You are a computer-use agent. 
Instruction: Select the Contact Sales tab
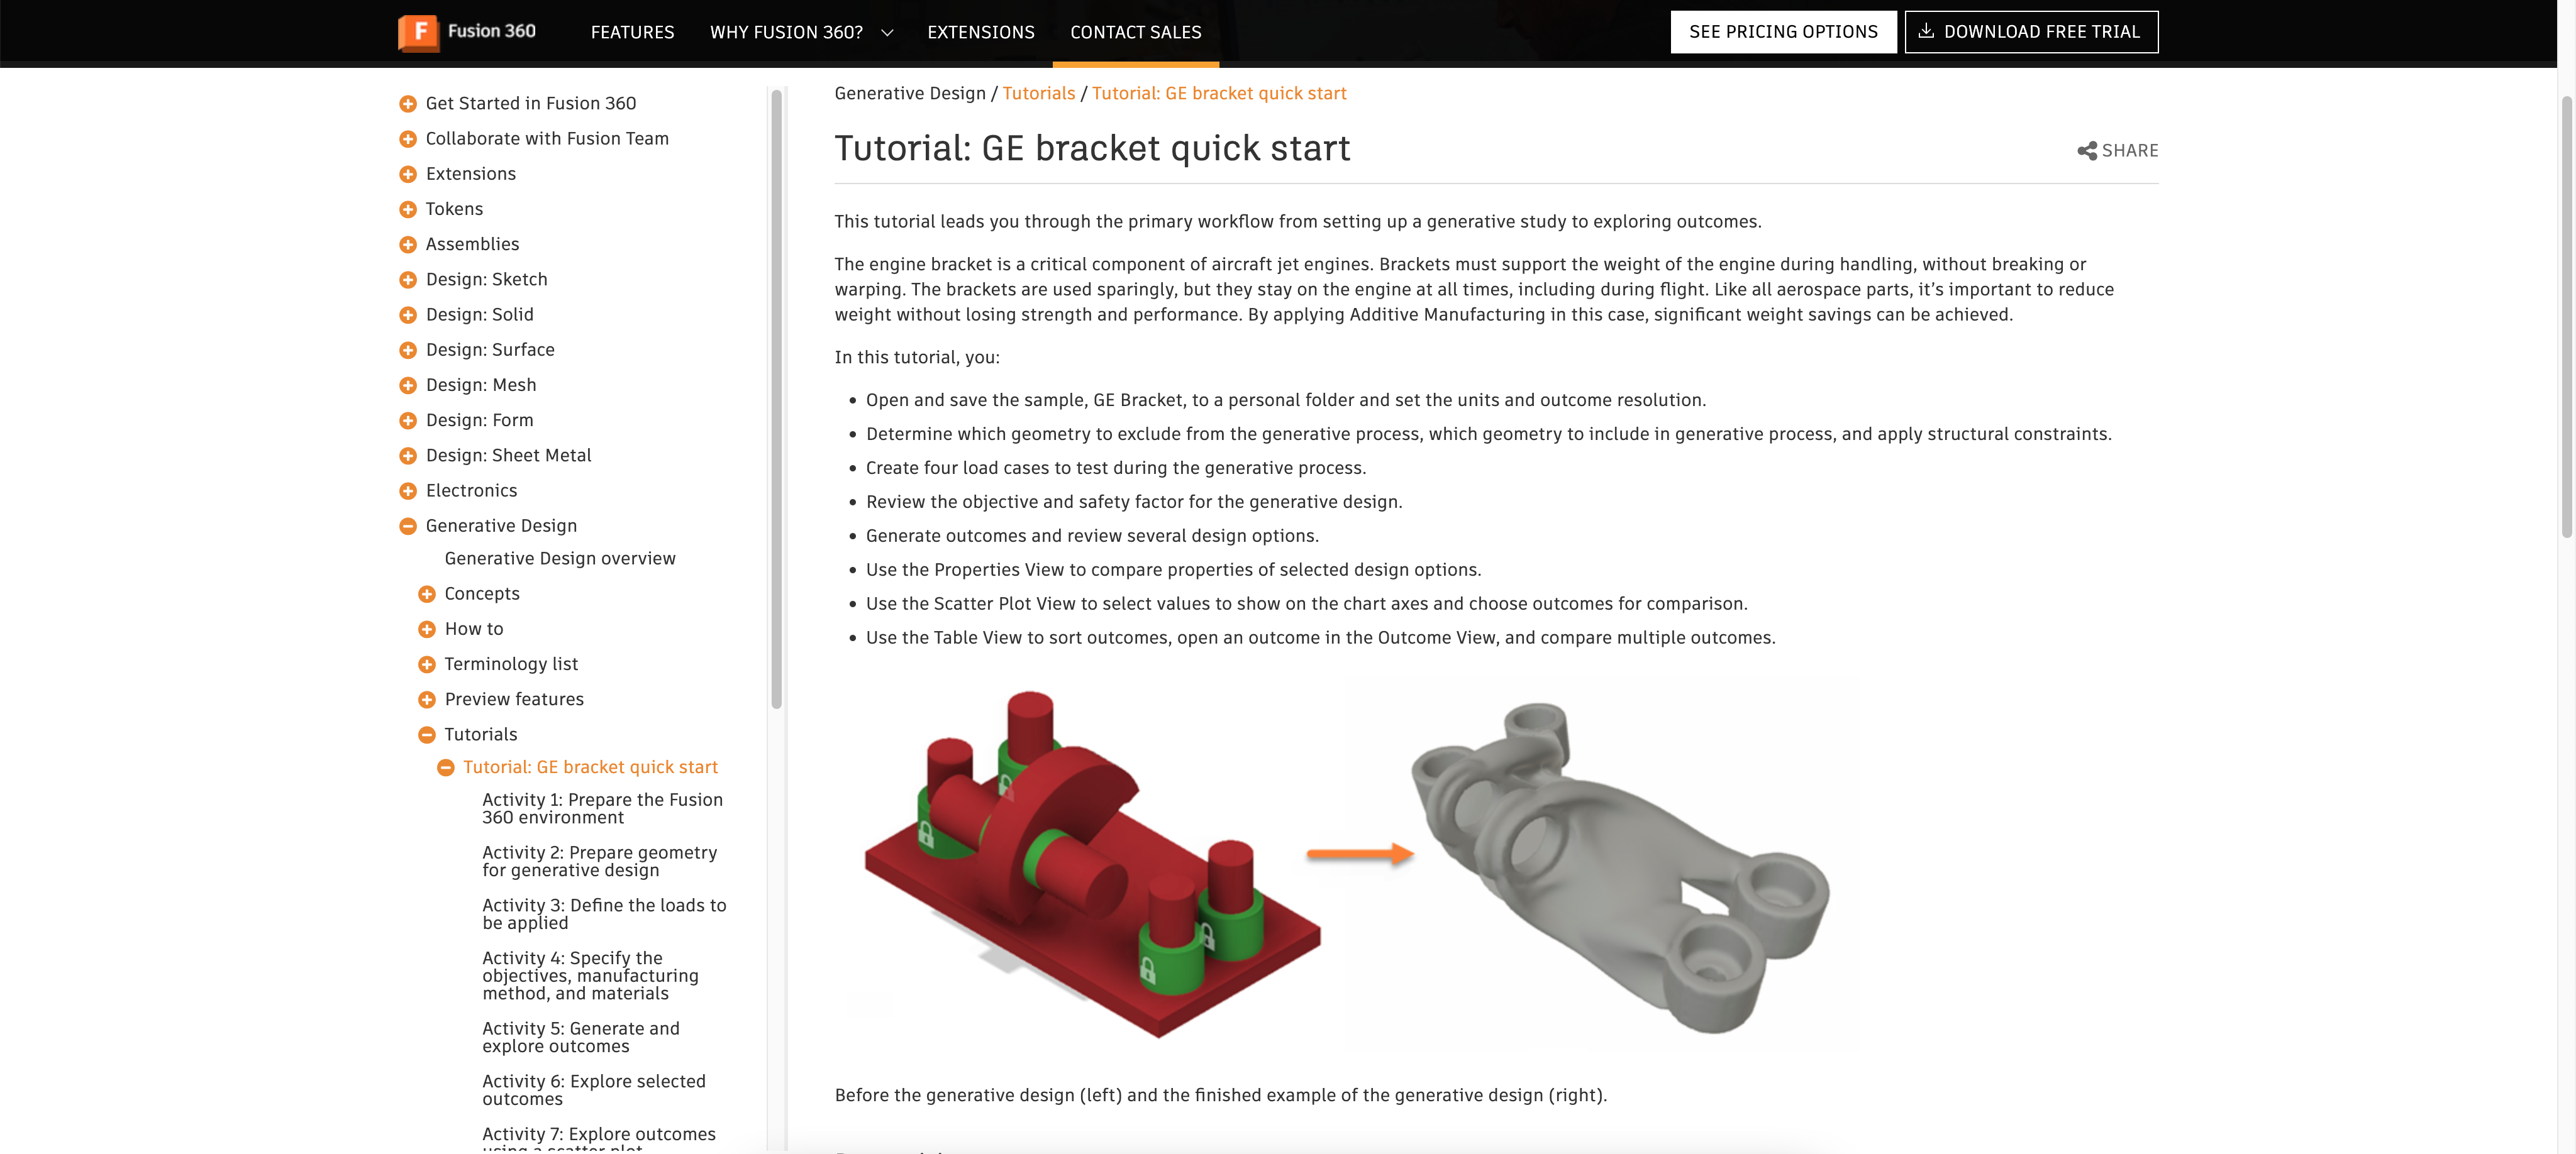click(1135, 32)
